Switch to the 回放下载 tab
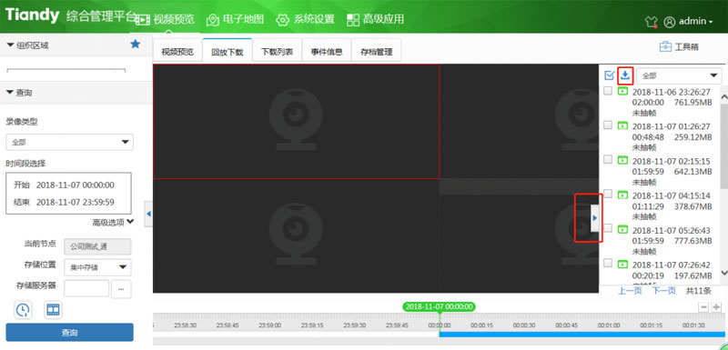 pos(227,51)
